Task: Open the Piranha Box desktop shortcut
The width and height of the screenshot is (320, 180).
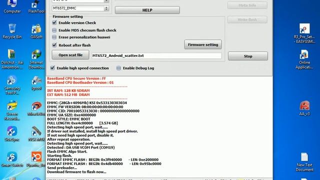Action: pos(36,159)
